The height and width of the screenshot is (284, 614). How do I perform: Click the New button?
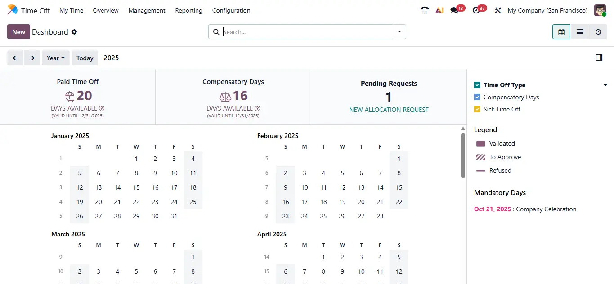click(x=18, y=32)
